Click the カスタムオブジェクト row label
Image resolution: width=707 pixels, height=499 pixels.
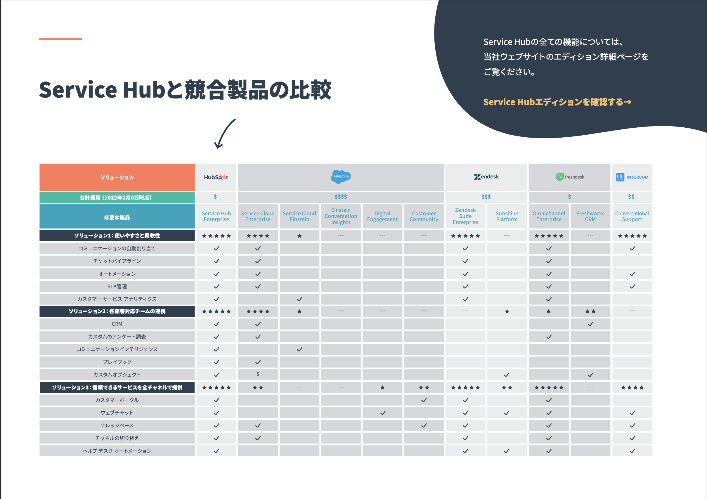point(117,375)
